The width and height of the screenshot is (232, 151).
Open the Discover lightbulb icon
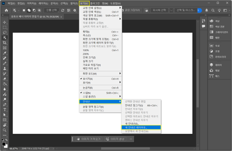219,10
